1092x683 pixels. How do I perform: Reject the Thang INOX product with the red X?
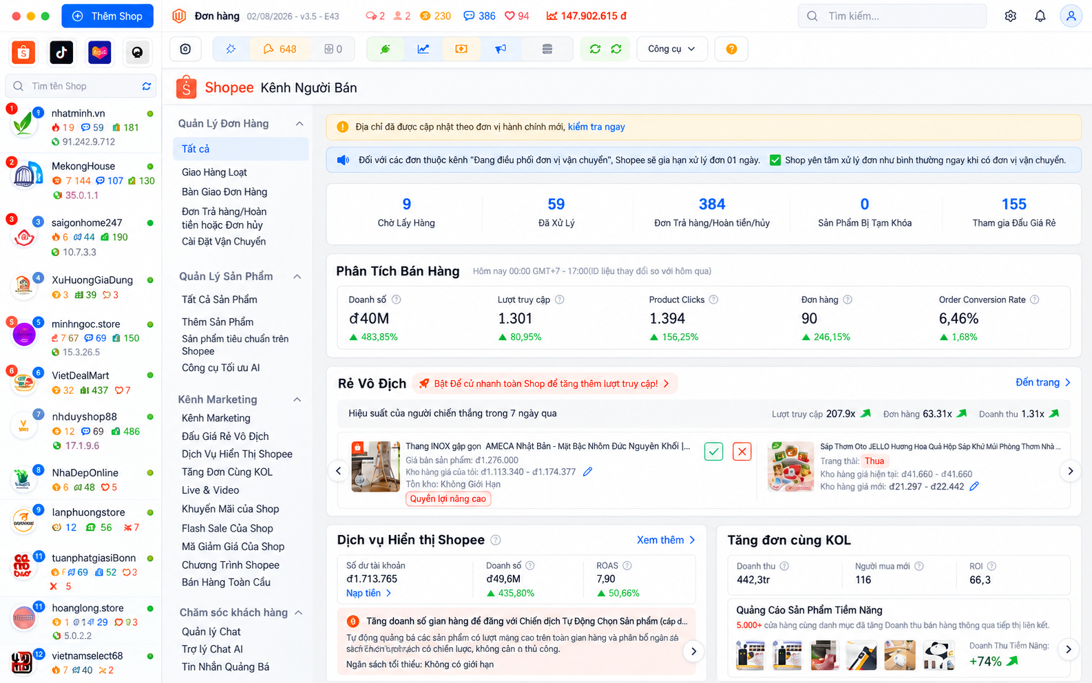(x=742, y=452)
